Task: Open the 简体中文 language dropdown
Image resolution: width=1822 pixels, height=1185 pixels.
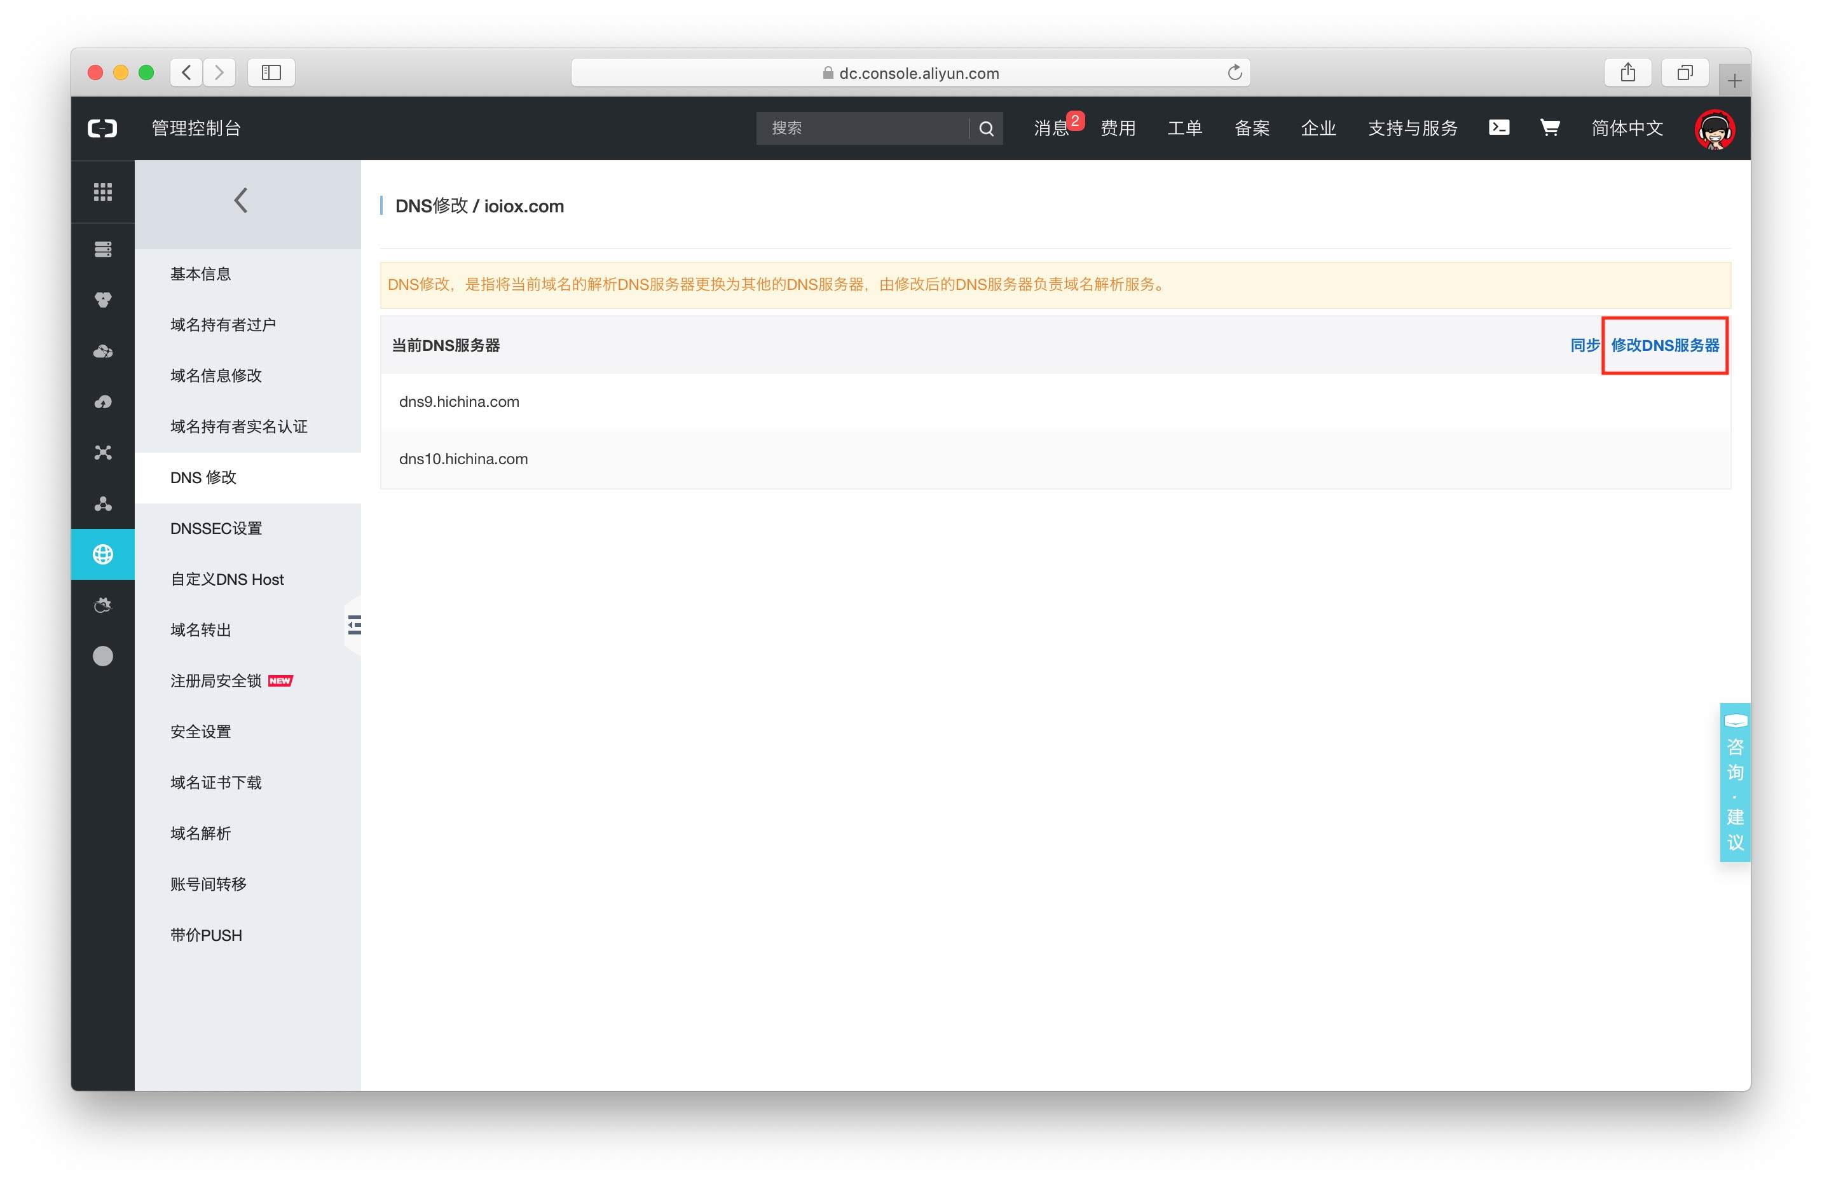Action: [1627, 128]
